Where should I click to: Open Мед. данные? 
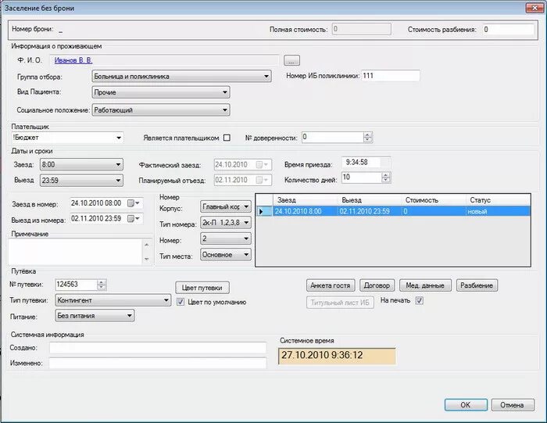pyautogui.click(x=425, y=285)
